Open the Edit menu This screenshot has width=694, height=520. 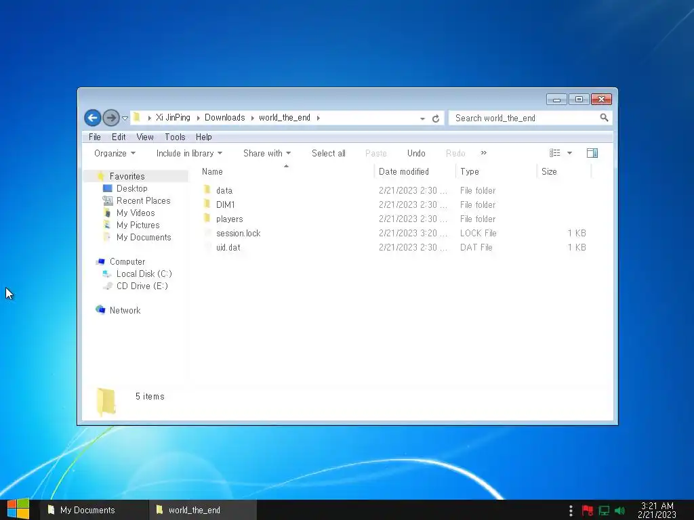[119, 137]
